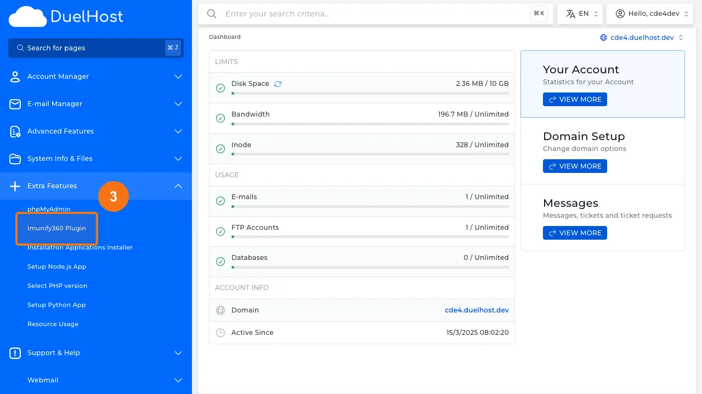Click the DuelHost cloud logo
Screen dimensions: 702x394
click(x=27, y=17)
